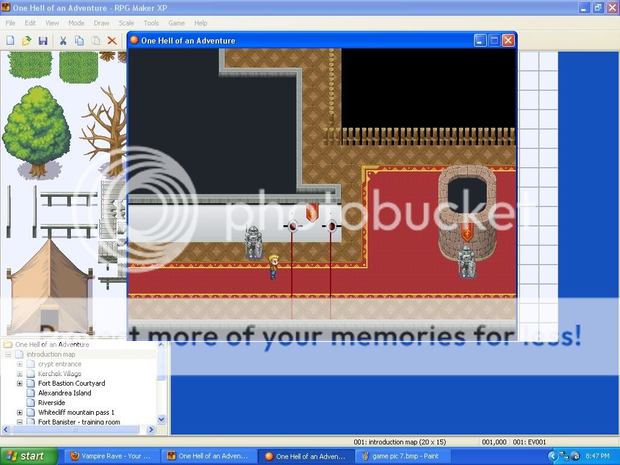Click the status bar text 001: introduction map (20 x 15)
The height and width of the screenshot is (465, 620).
400,442
